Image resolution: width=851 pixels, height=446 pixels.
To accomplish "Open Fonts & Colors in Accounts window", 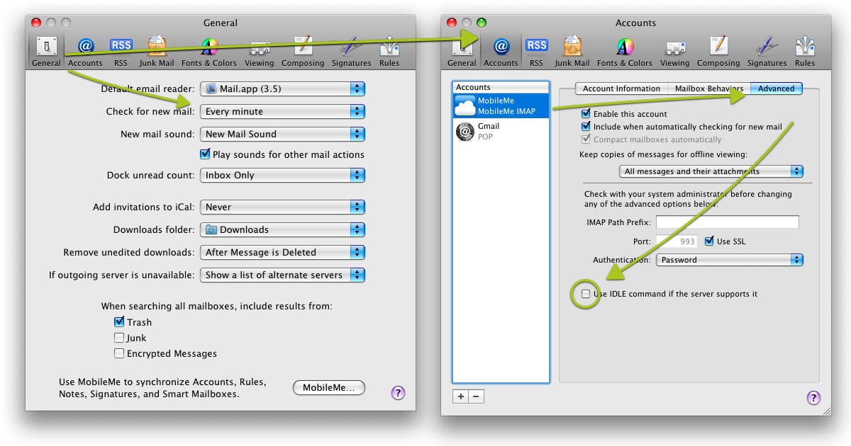I will point(625,52).
